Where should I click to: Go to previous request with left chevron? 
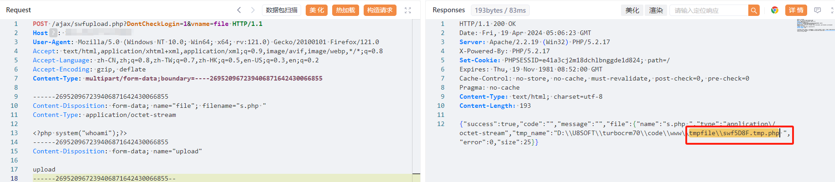click(239, 10)
